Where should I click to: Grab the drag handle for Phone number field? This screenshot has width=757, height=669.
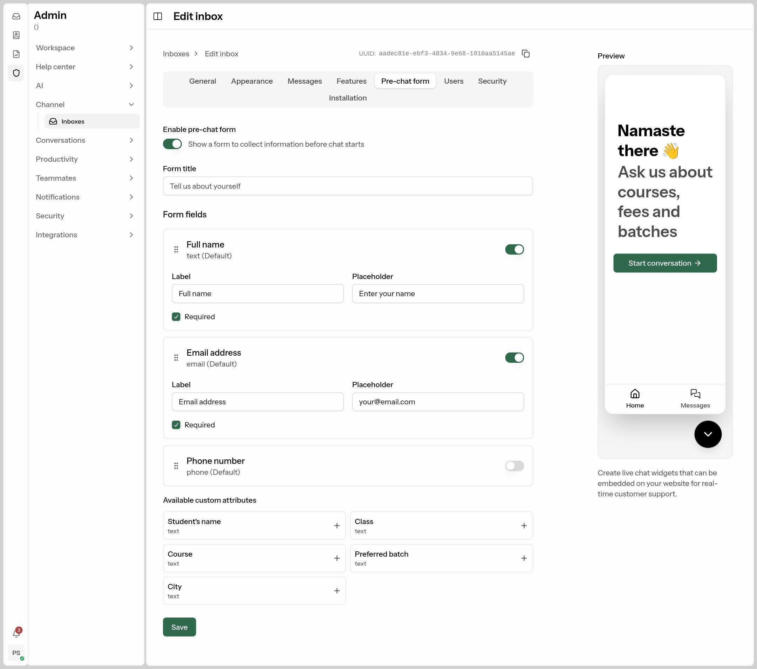[x=176, y=466]
